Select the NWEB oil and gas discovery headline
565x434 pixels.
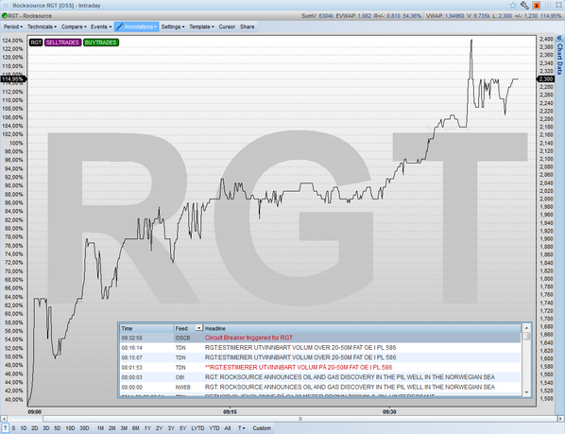[x=350, y=387]
